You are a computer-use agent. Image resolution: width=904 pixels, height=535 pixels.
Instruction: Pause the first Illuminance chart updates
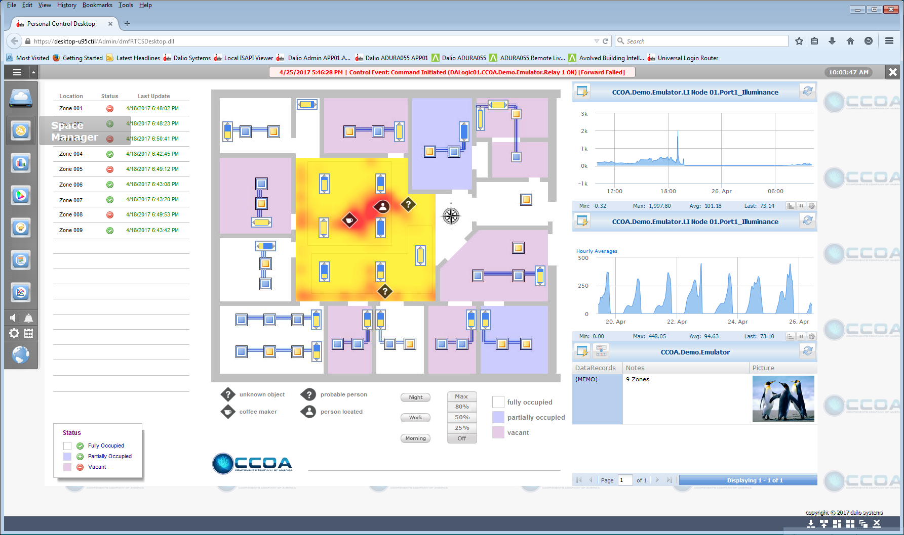(801, 206)
